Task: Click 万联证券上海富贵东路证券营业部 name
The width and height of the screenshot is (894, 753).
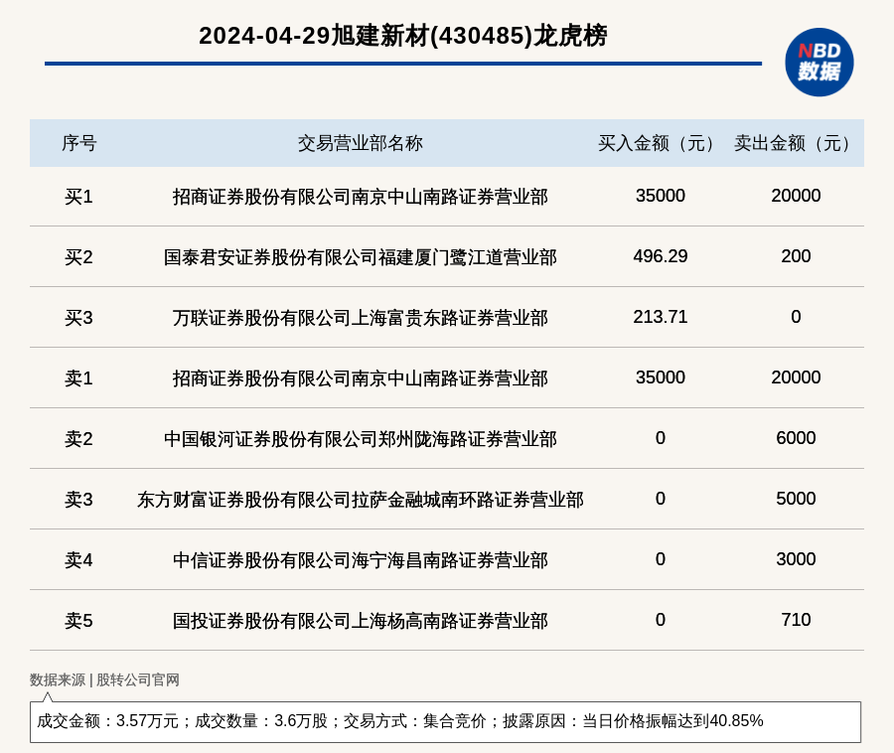Action: (x=361, y=318)
